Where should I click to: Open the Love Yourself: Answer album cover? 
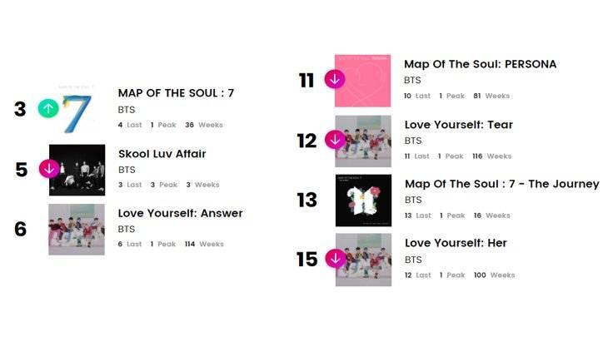point(77,230)
